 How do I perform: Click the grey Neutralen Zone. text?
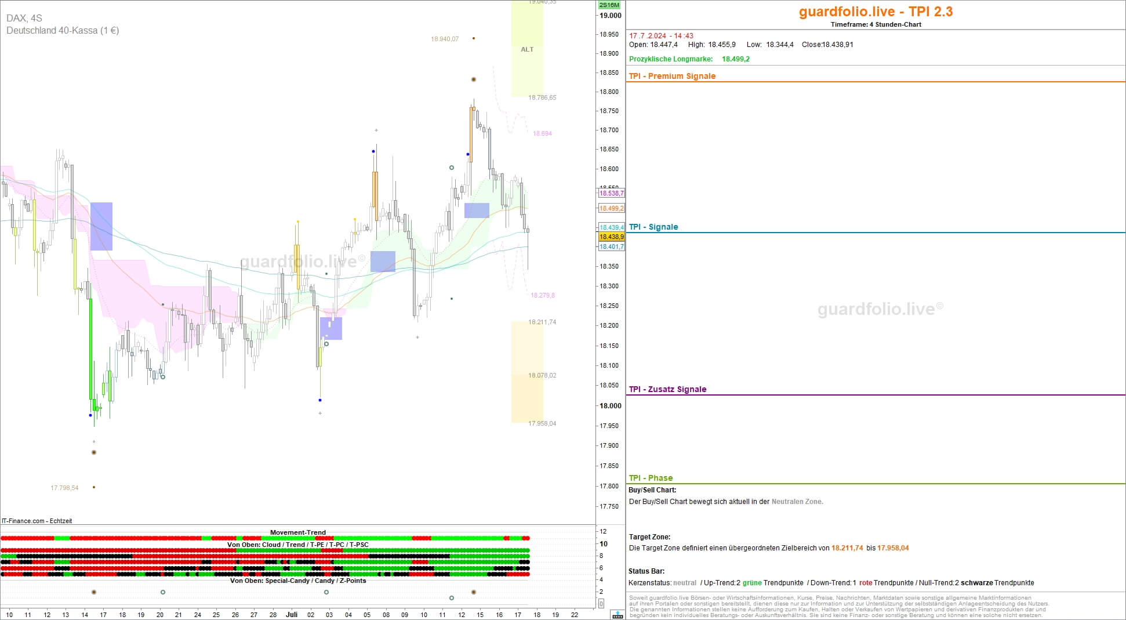click(x=797, y=502)
